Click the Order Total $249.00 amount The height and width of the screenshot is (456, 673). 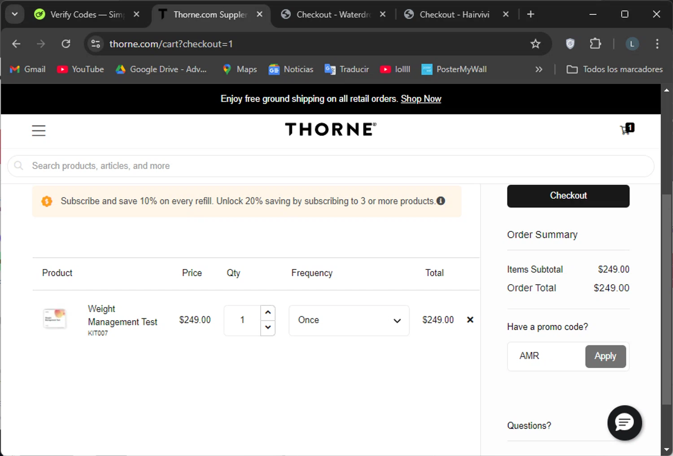point(612,288)
